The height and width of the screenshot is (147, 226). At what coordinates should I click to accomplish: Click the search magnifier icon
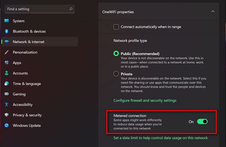(x=71, y=9)
